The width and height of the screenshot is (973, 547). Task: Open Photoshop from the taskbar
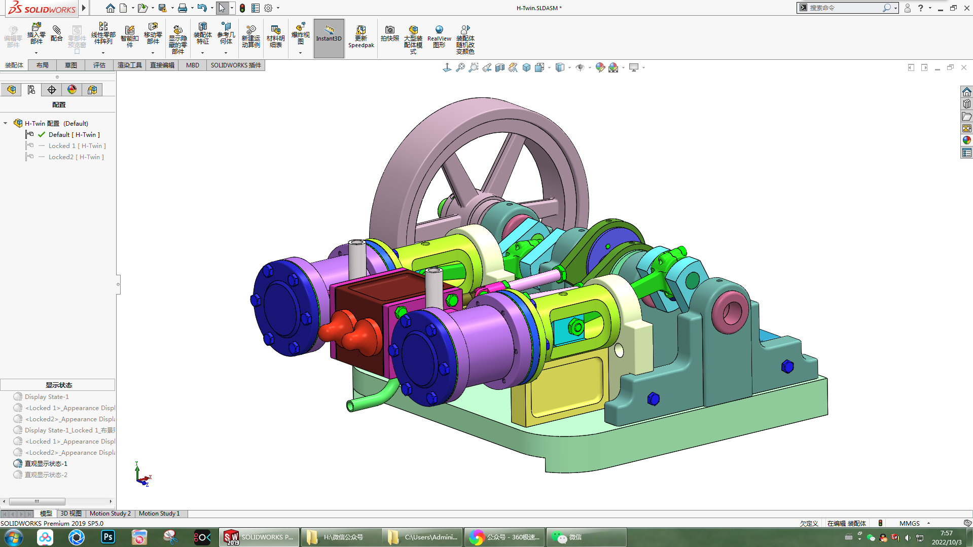click(x=108, y=537)
